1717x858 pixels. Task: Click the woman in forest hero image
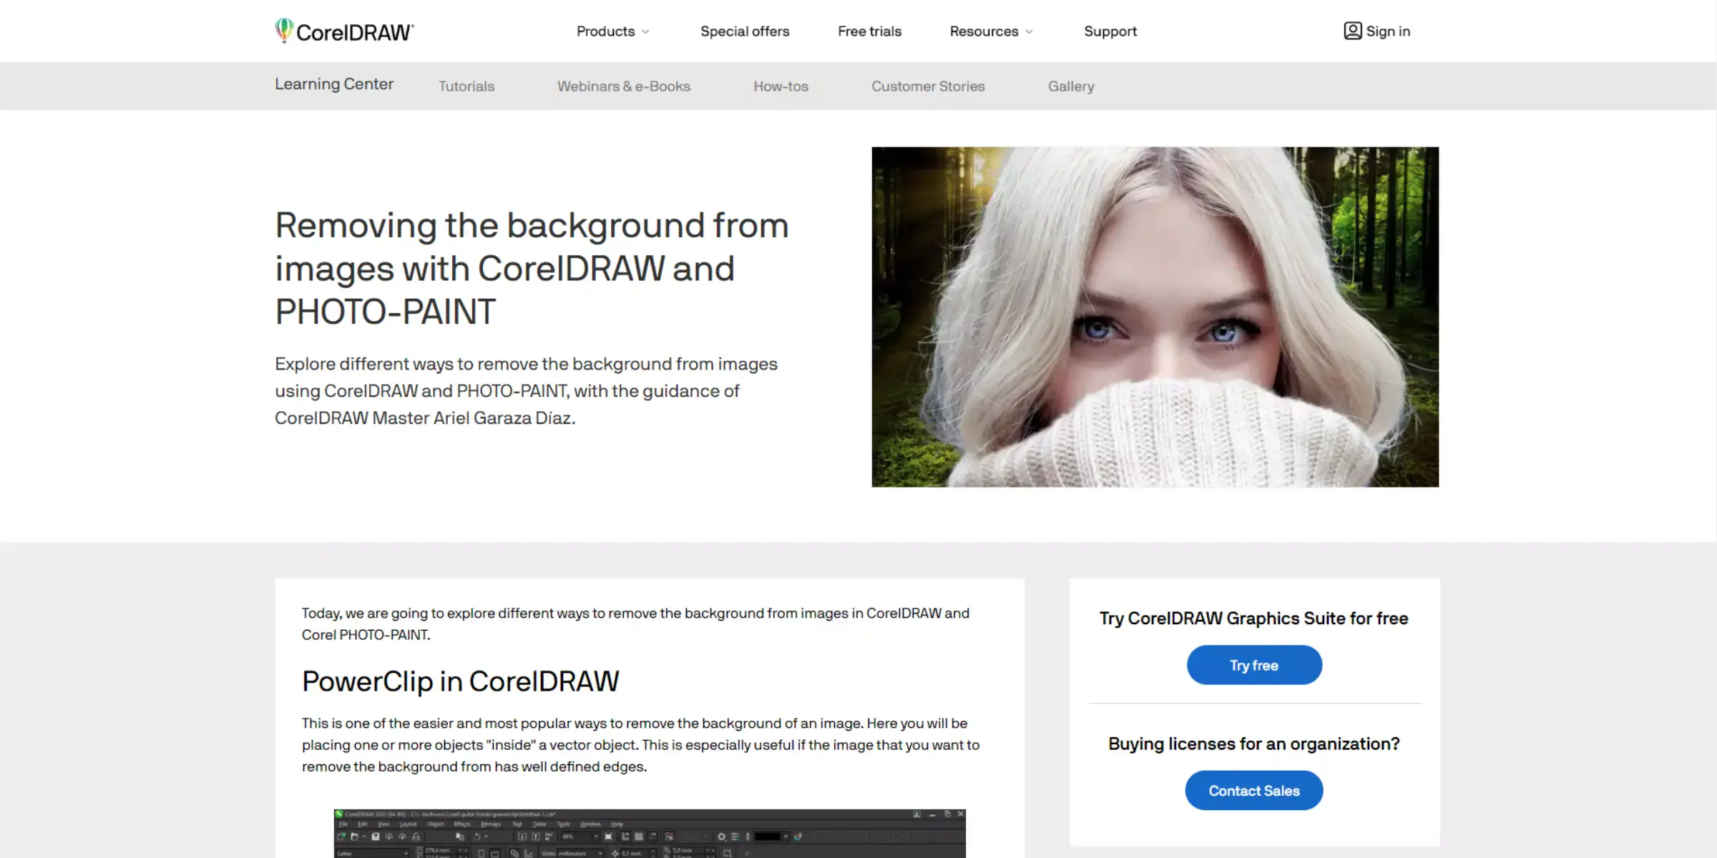1155,317
